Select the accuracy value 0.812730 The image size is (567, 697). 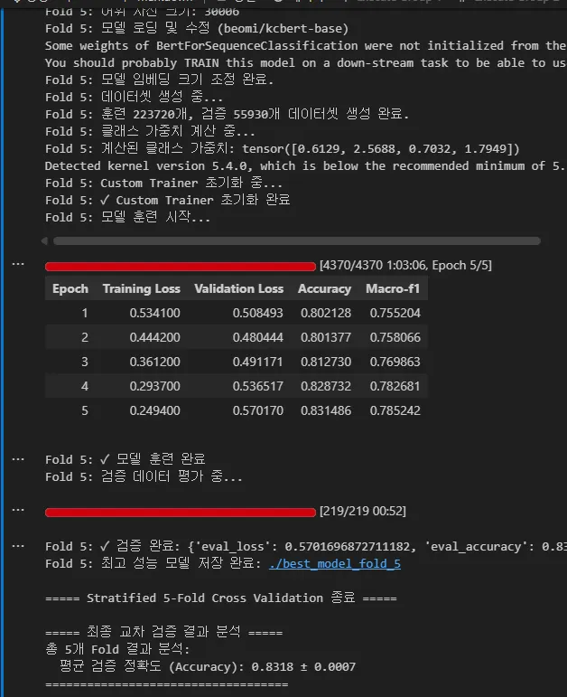326,362
